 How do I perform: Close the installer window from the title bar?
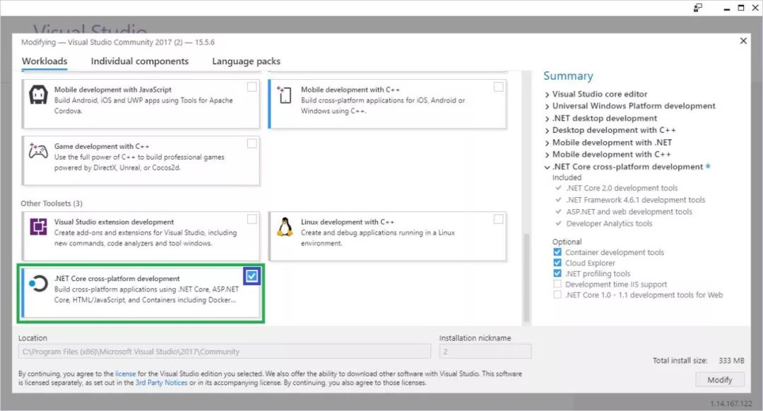tap(755, 8)
